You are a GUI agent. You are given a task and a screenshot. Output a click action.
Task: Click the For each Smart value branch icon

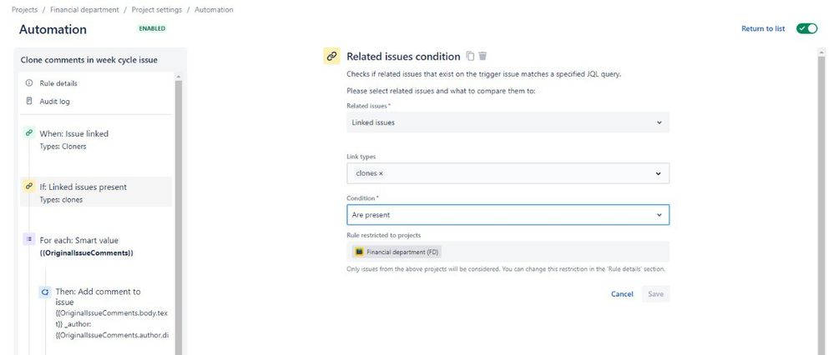[x=29, y=239]
